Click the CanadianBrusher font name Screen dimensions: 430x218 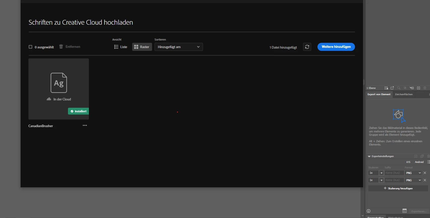click(x=41, y=126)
